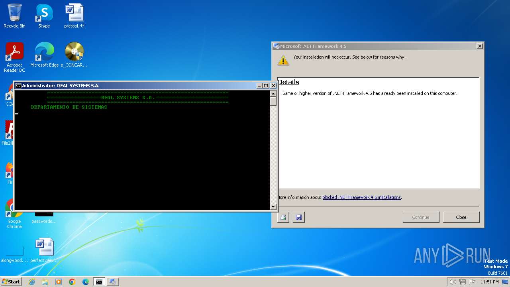Click the print icon in .NET dialog
Screen dimensions: 510x287
[283, 217]
